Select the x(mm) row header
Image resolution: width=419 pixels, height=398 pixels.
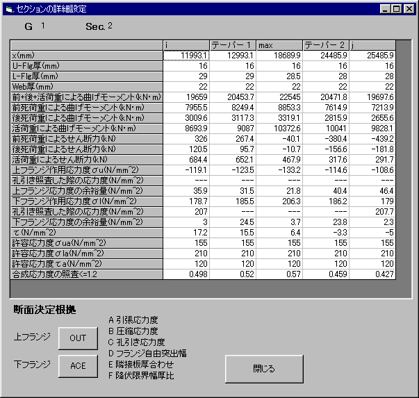87,56
